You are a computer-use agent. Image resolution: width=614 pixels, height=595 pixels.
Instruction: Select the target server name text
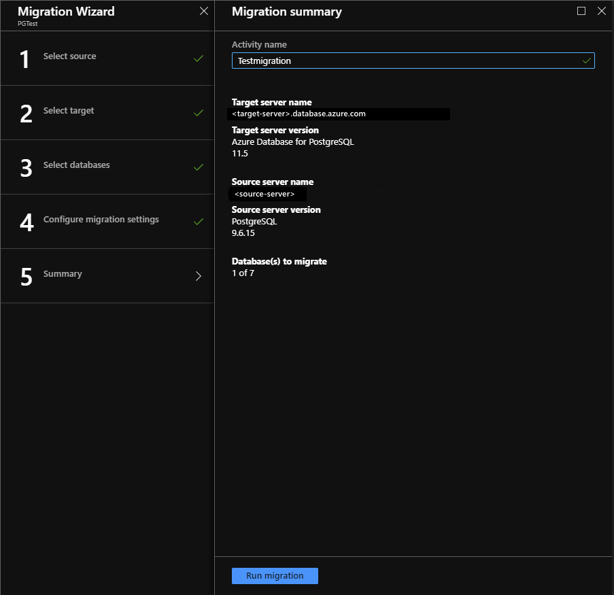coord(299,114)
